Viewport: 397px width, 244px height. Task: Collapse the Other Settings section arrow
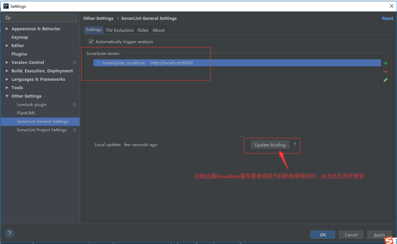pos(7,96)
